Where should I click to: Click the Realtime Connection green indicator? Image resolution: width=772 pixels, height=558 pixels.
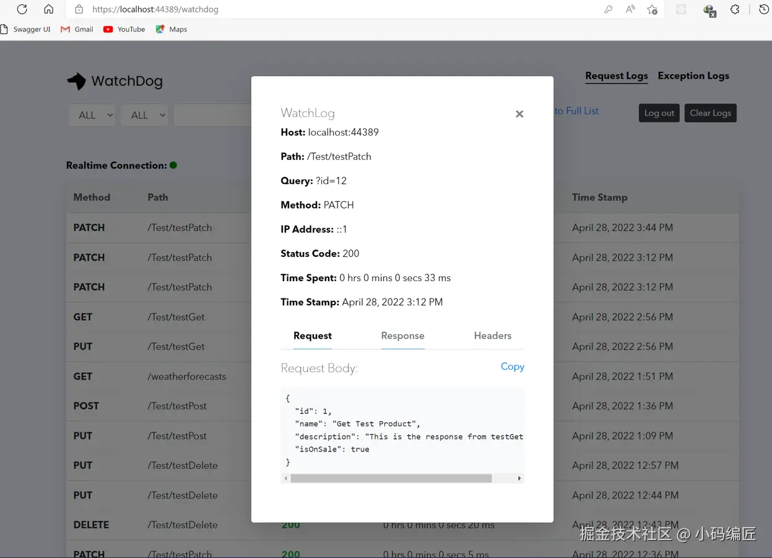click(173, 165)
